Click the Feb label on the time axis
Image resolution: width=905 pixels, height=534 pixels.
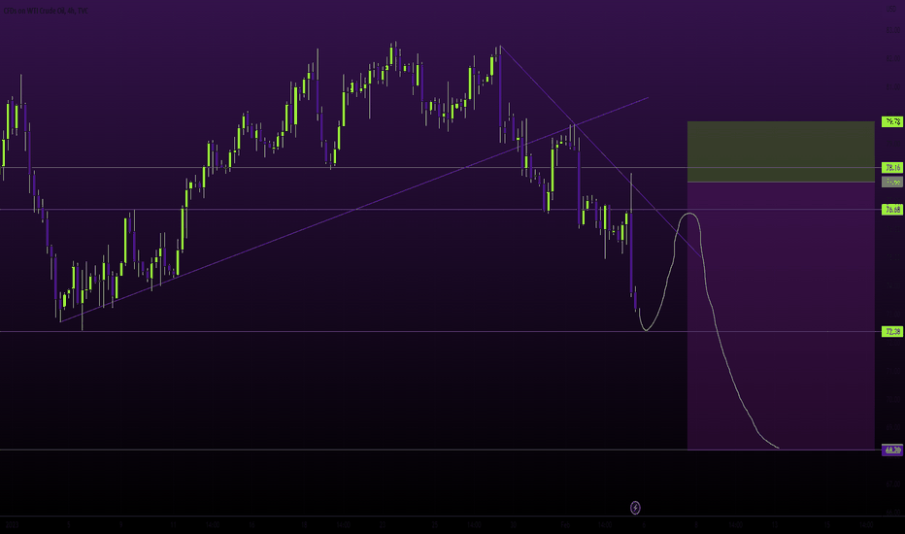point(565,524)
